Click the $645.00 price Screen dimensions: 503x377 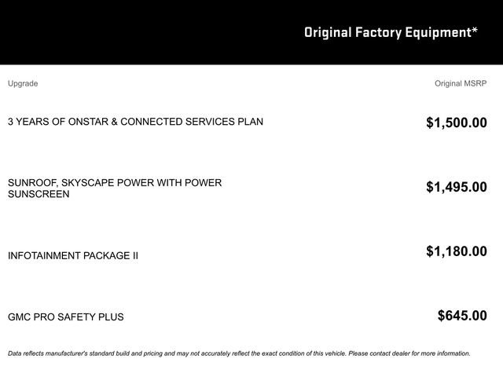pos(462,316)
